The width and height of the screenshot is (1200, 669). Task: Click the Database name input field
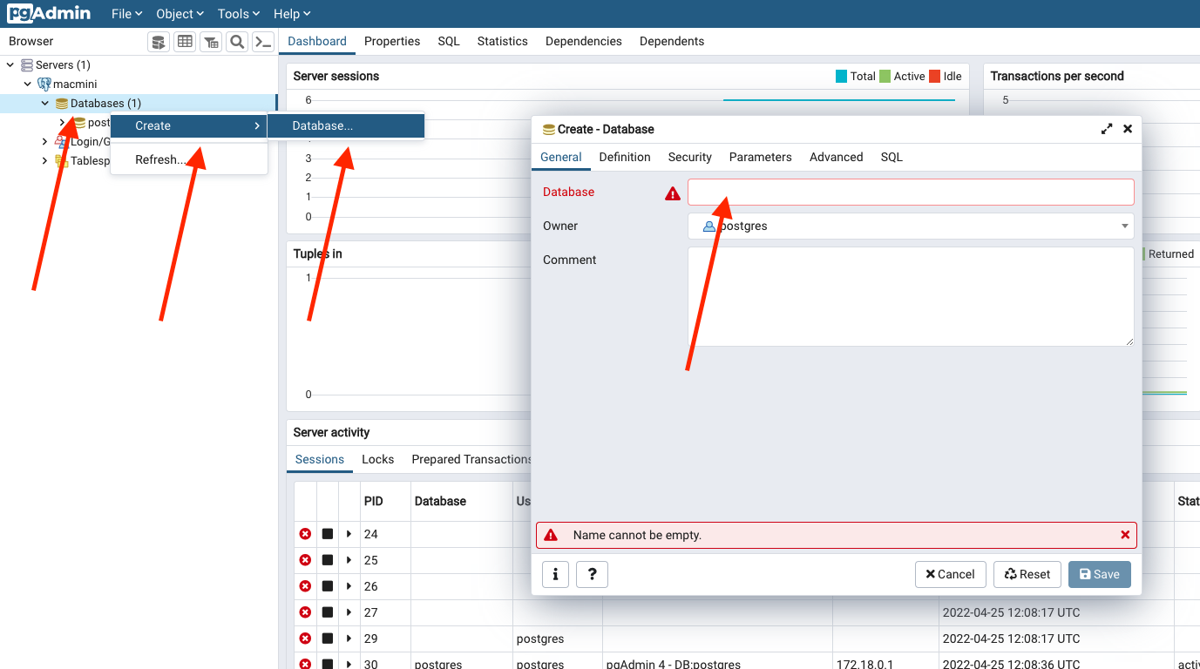click(x=911, y=192)
